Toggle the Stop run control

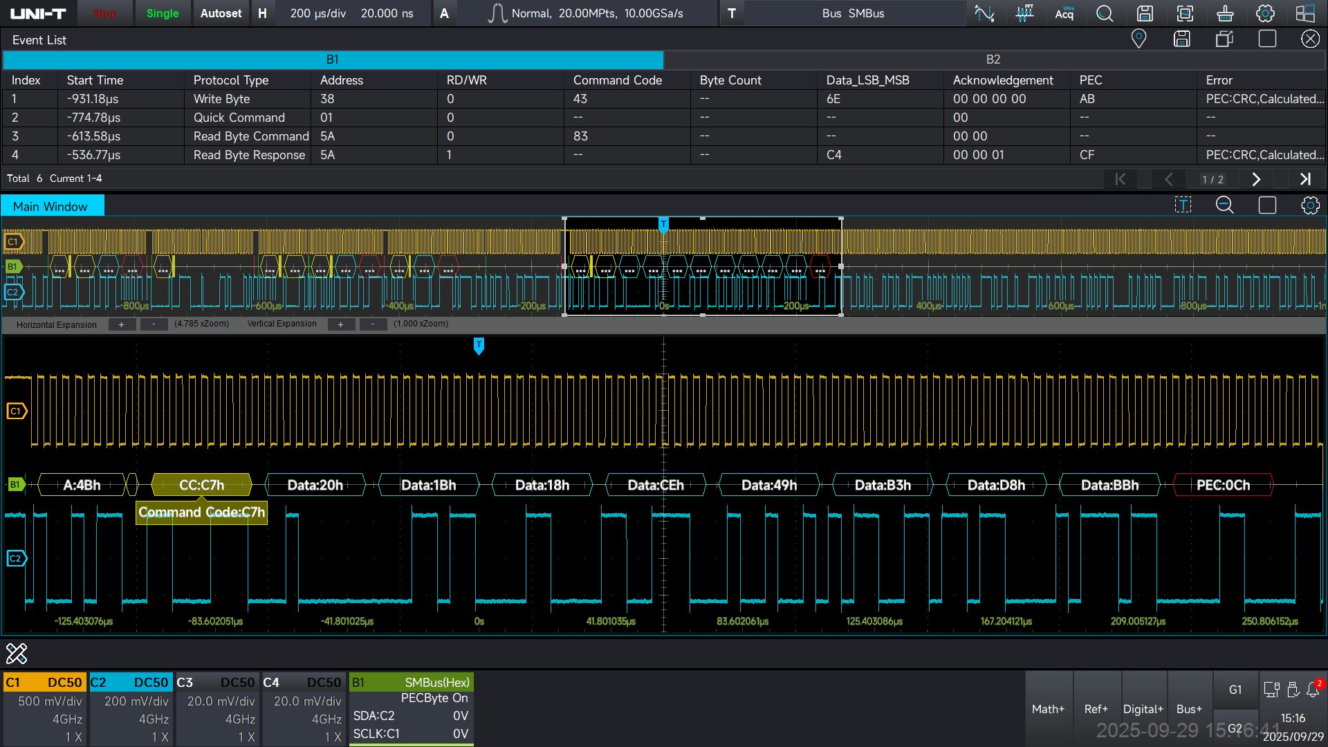tap(104, 13)
